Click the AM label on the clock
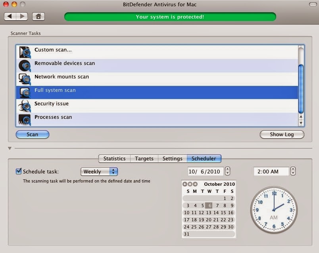Image resolution: width=319 pixels, height=253 pixels. [274, 217]
